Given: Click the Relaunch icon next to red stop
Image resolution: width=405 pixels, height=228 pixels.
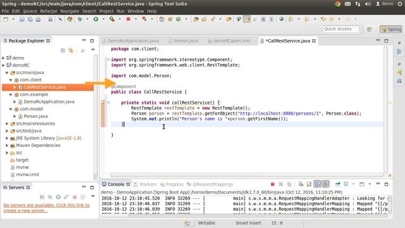Looking at the screenshot, I should coord(144,19).
